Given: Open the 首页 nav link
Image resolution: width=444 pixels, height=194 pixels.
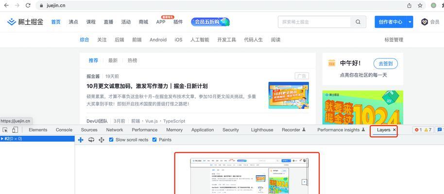Looking at the screenshot, I should (x=56, y=22).
